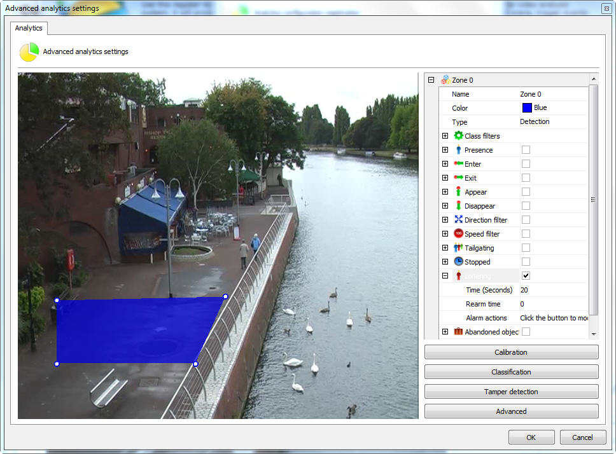Click the property list scrollbar thumb
616x454 pixels.
point(594,200)
